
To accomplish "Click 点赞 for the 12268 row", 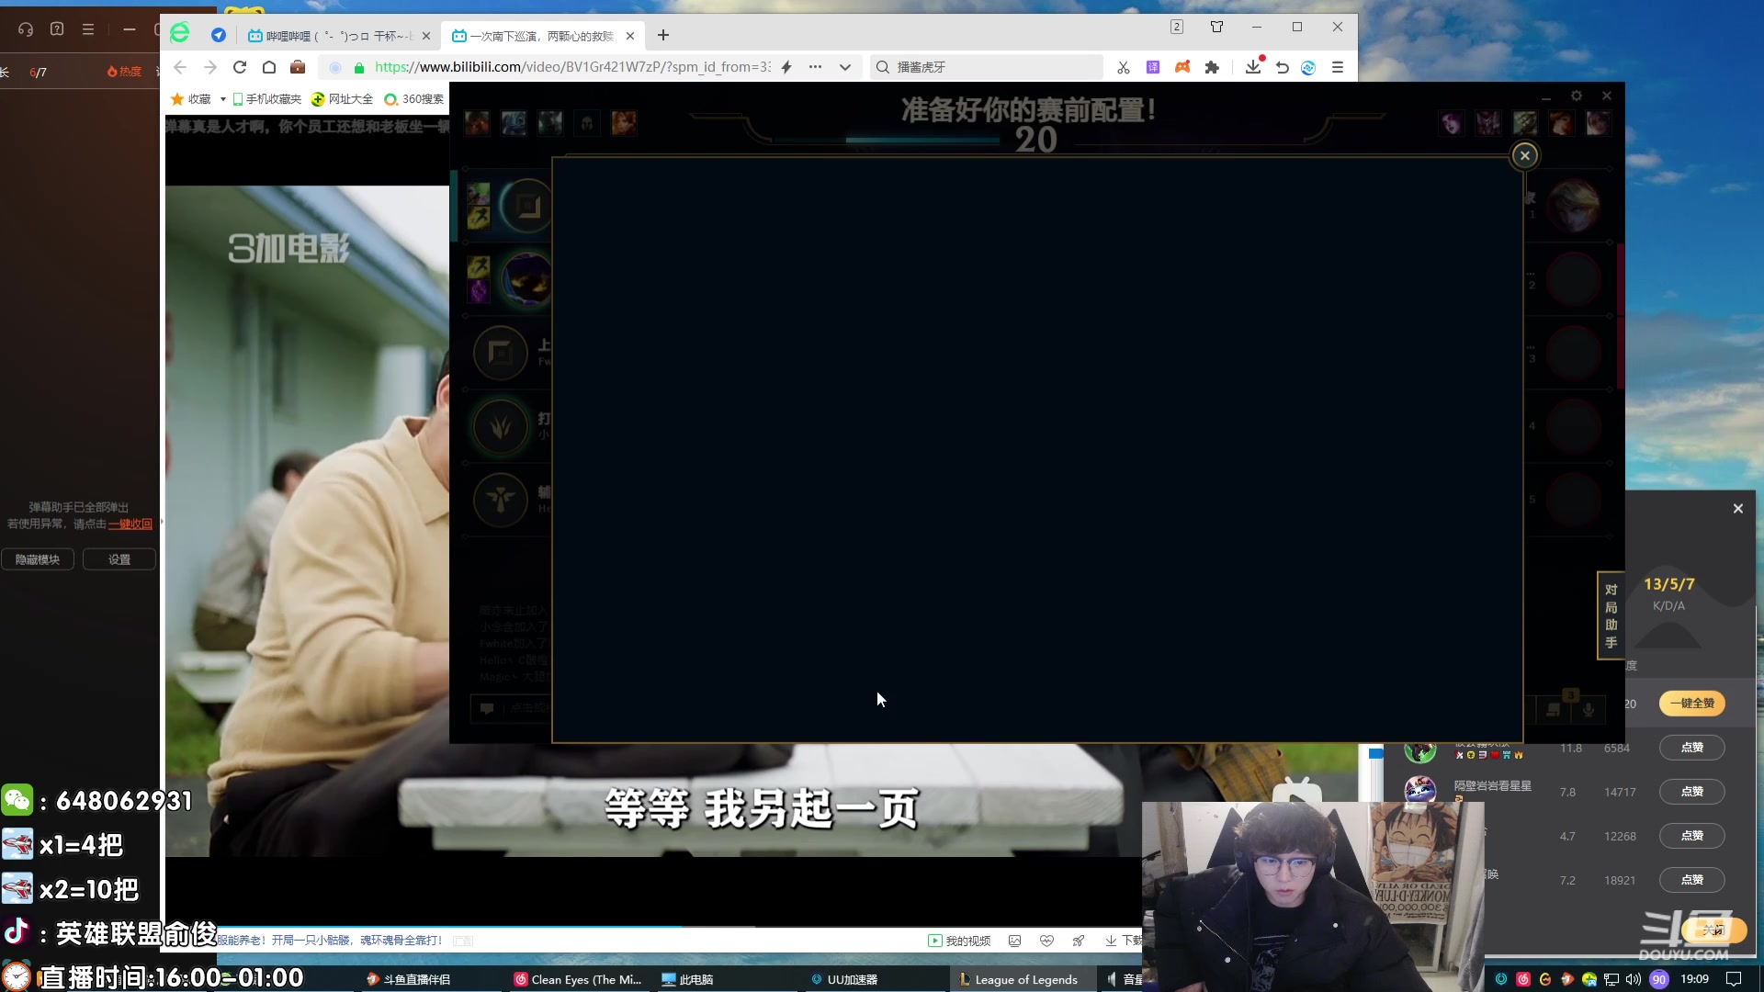I will tap(1692, 836).
